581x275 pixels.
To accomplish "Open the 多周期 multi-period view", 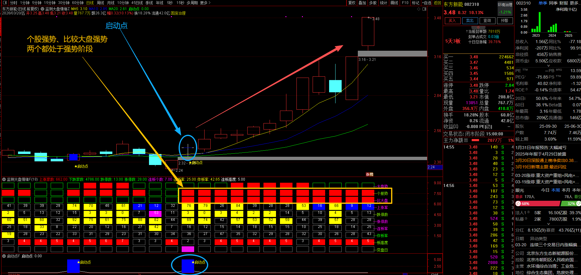I will tap(192, 3).
